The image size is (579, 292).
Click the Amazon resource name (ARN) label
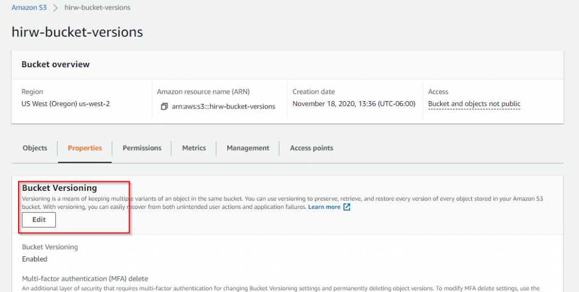[203, 92]
